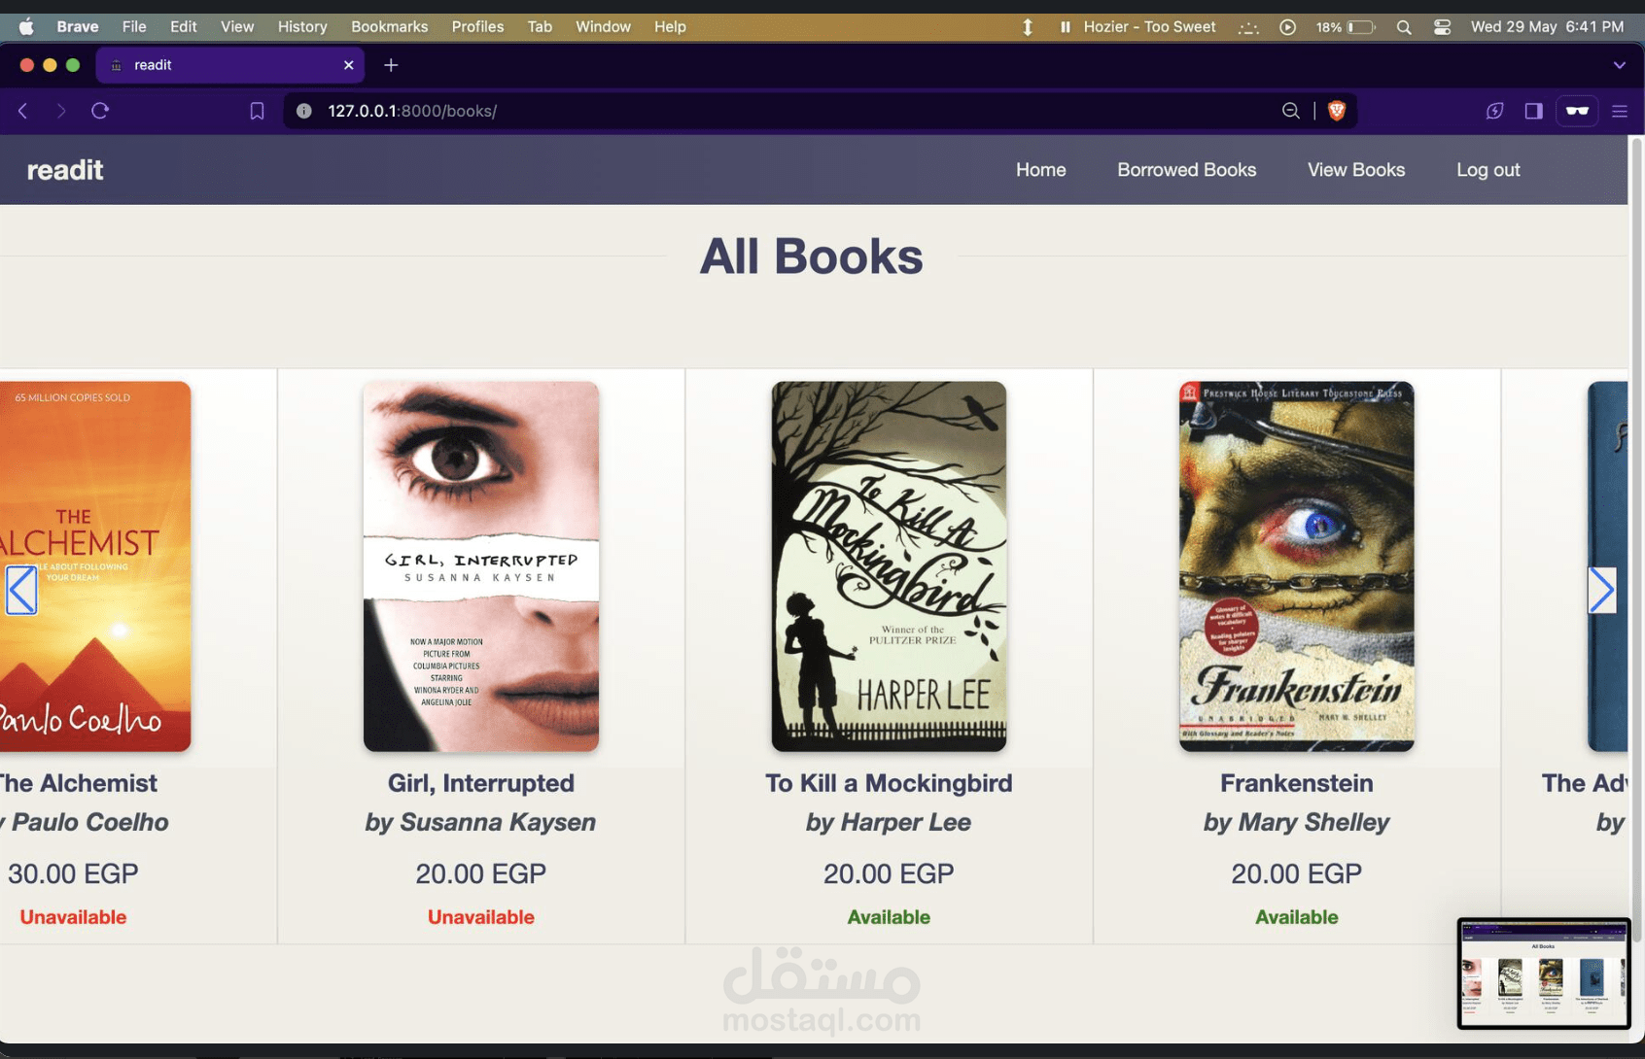Click author text by Susanna Kaysen
This screenshot has height=1059, width=1645.
click(481, 822)
